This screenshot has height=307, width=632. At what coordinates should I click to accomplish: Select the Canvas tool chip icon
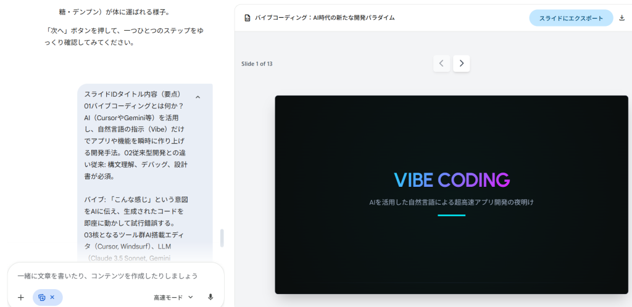[42, 297]
